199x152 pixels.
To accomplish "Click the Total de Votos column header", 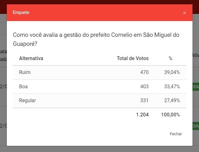I will click(133, 58).
